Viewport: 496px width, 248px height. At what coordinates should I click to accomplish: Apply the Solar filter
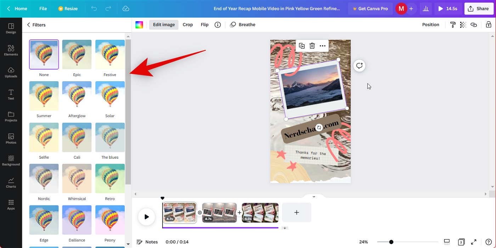click(110, 96)
